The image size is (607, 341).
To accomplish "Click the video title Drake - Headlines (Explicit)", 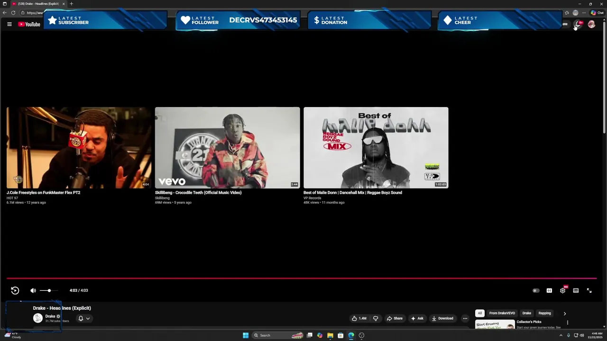I will coord(62,308).
